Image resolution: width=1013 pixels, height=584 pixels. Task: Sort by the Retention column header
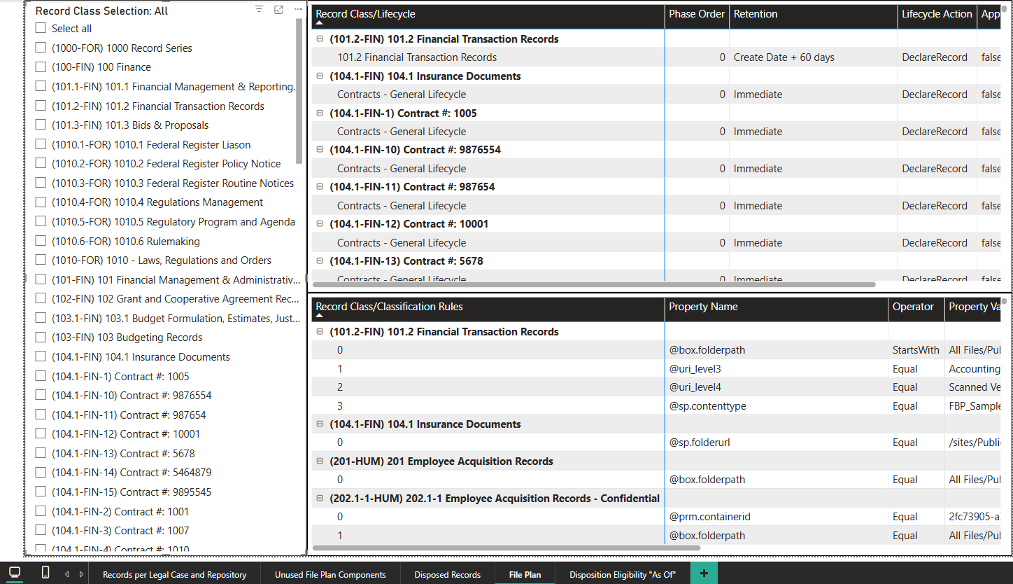click(756, 14)
